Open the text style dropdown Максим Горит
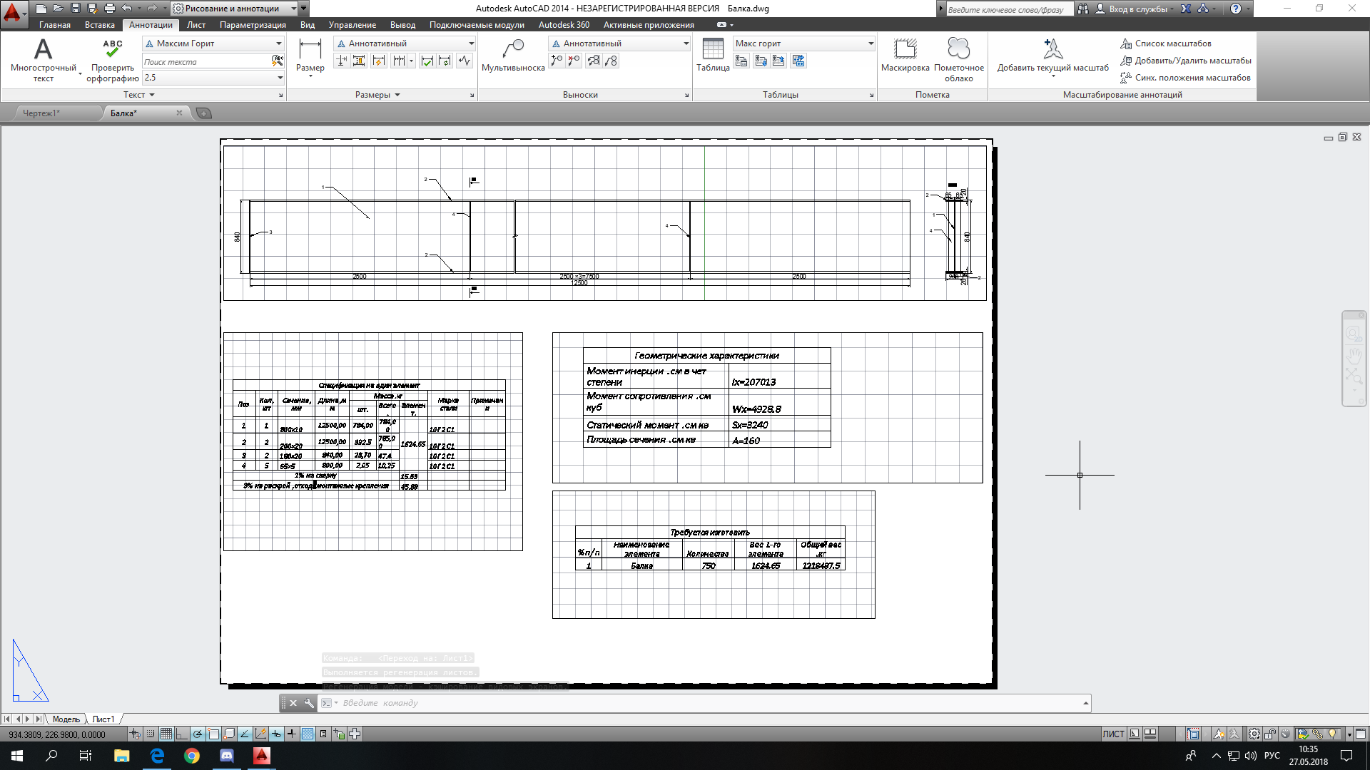Viewport: 1370px width, 770px height. tap(279, 43)
